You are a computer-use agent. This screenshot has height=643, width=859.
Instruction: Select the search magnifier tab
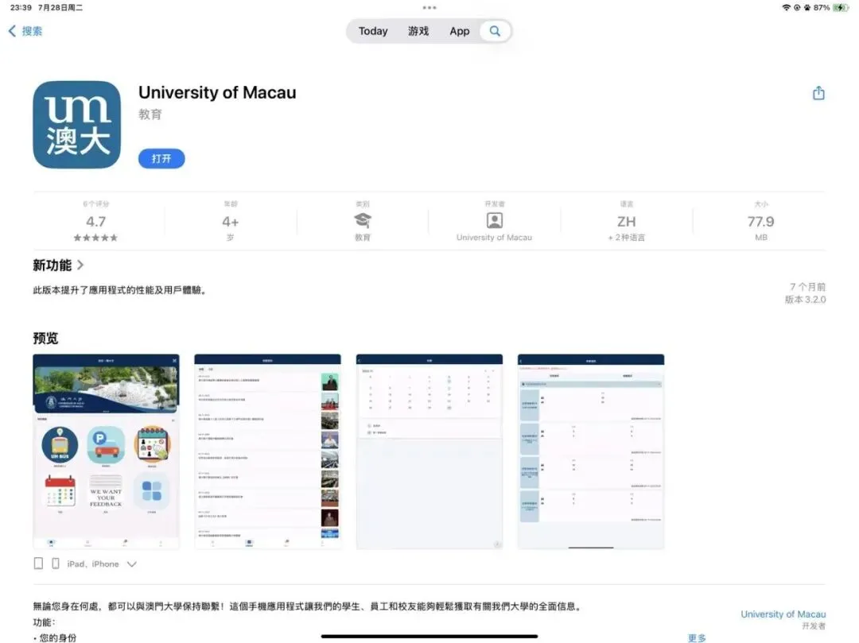pyautogui.click(x=495, y=31)
